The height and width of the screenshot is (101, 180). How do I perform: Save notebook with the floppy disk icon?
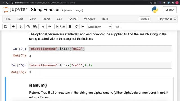point(6,27)
